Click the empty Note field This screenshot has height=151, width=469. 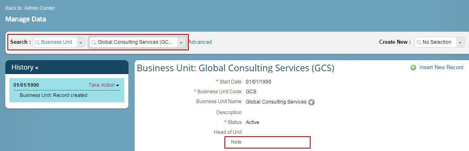[277, 142]
